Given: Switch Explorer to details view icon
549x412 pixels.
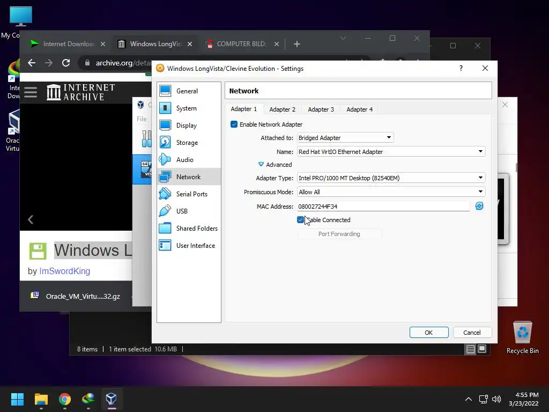Looking at the screenshot, I should tap(471, 349).
